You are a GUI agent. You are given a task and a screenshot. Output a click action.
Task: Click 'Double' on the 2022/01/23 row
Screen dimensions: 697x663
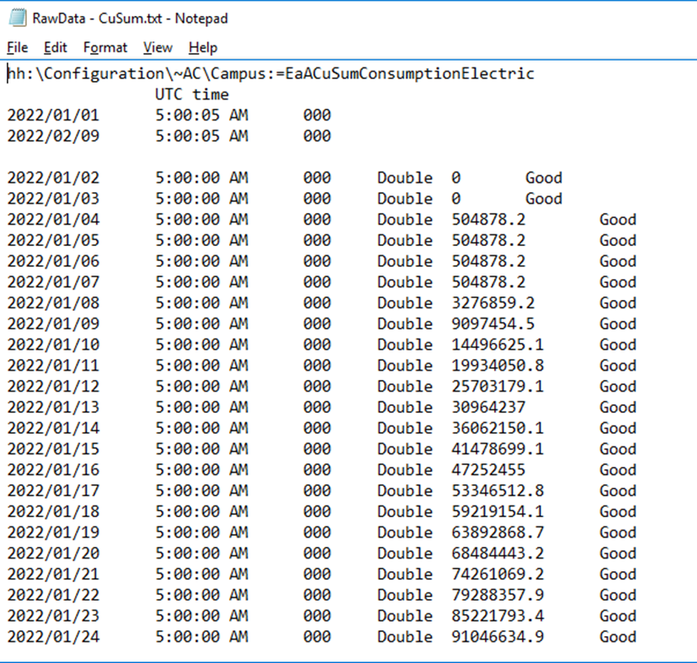[405, 618]
